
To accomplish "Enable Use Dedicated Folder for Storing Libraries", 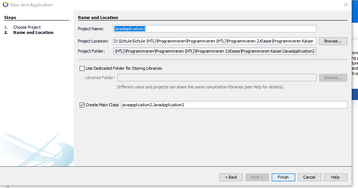I will (x=82, y=68).
